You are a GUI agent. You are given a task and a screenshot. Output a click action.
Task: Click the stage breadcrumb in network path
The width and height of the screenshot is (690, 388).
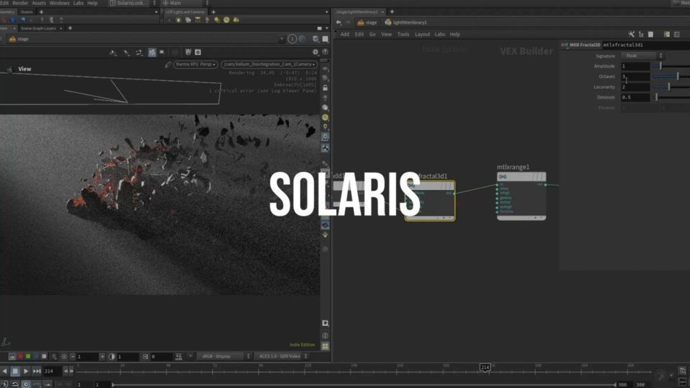[367, 22]
